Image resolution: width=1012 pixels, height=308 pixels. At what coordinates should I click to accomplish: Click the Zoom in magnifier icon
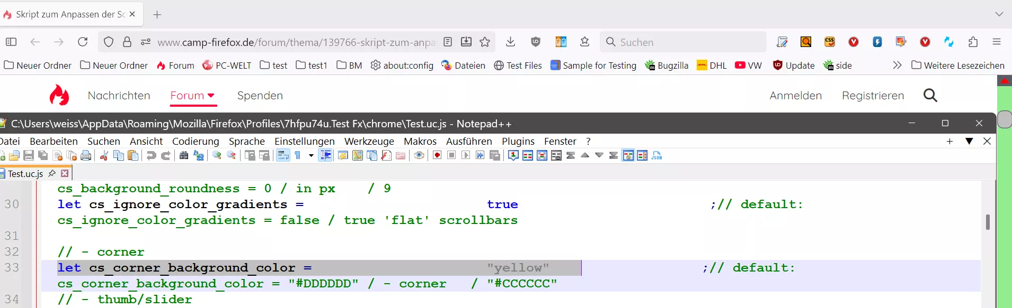point(217,155)
